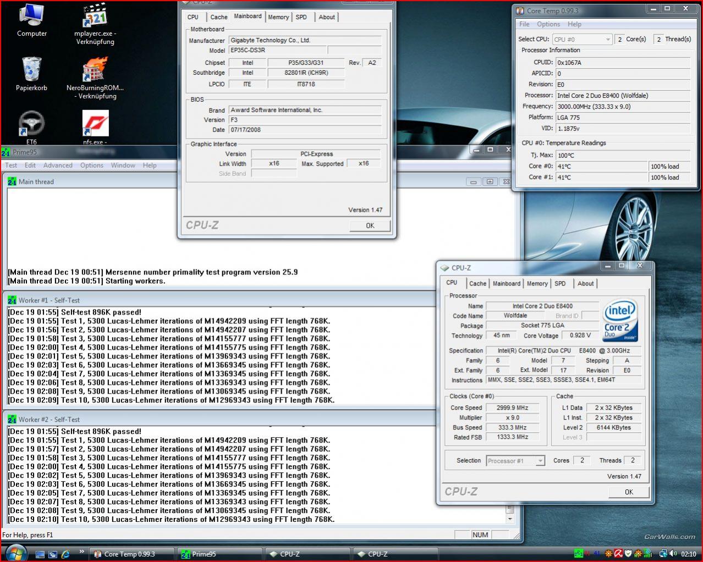Open Core Temp File menu
The width and height of the screenshot is (703, 562).
click(x=524, y=24)
